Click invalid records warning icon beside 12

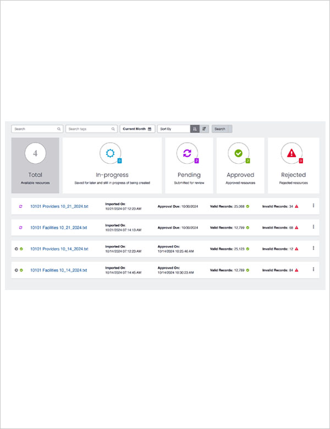[x=296, y=249]
